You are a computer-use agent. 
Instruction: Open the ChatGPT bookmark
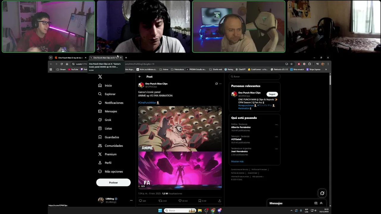coord(241,69)
